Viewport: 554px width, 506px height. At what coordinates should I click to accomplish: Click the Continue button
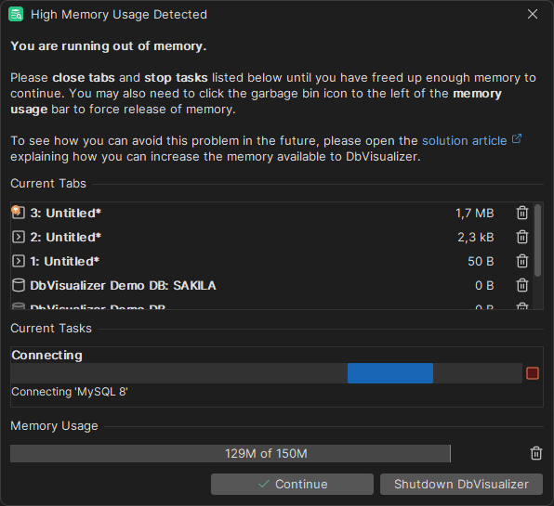[292, 484]
